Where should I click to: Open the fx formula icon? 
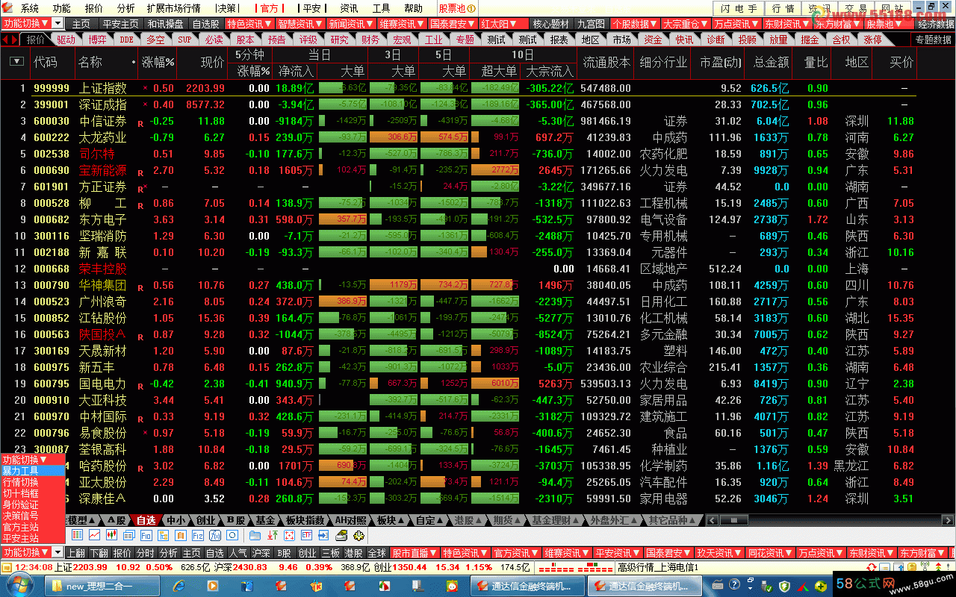(x=214, y=535)
